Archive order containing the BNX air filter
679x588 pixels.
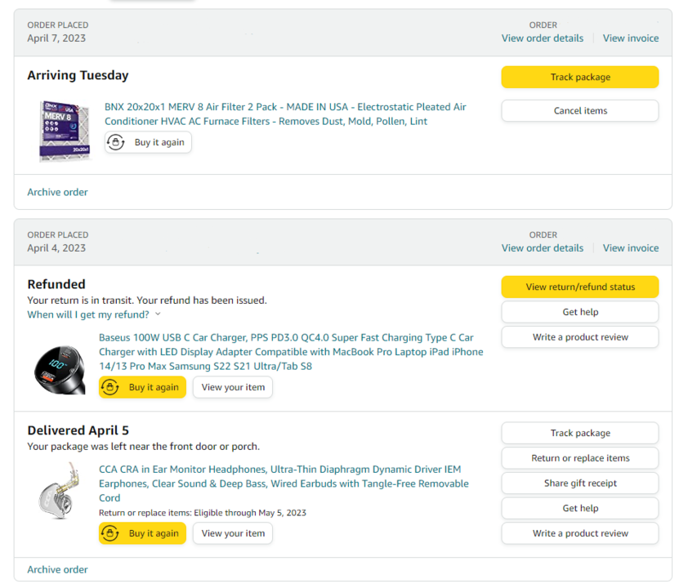tap(57, 192)
